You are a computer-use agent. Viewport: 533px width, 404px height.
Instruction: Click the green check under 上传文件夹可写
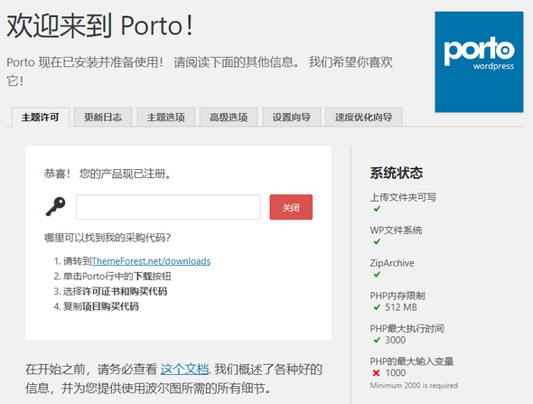point(377,209)
